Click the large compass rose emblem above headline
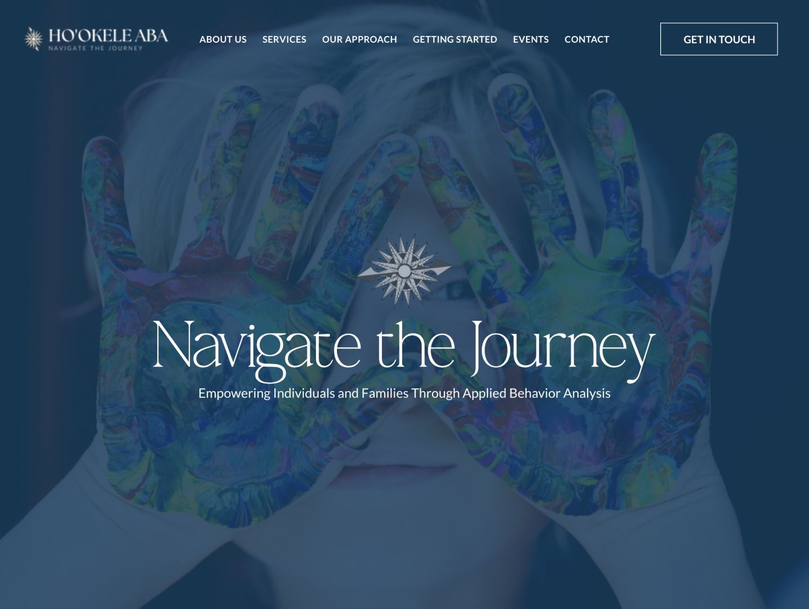The height and width of the screenshot is (609, 809). click(404, 271)
